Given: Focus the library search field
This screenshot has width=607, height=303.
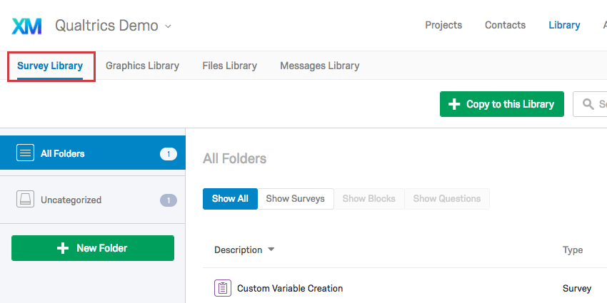Looking at the screenshot, I should [590, 104].
